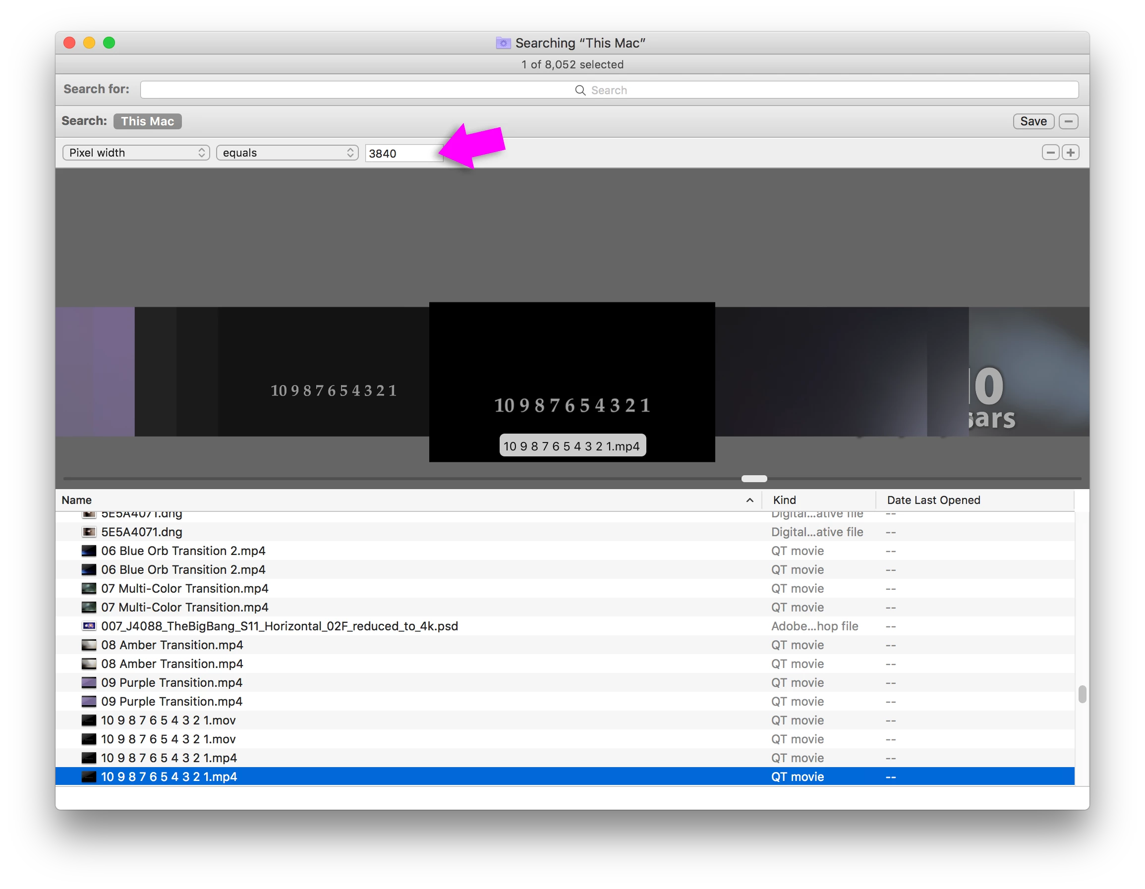The image size is (1145, 889).
Task: Select the This Mac search scope
Action: tap(147, 121)
